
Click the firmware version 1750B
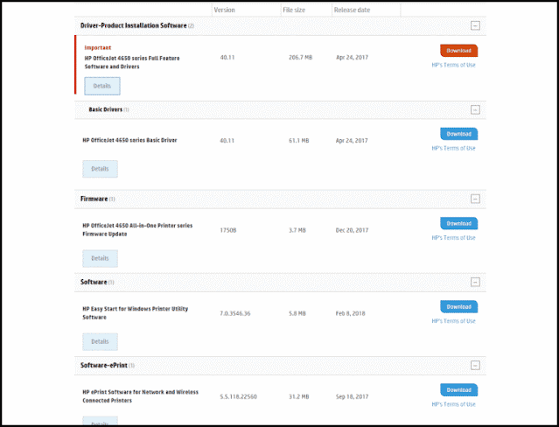(x=228, y=230)
